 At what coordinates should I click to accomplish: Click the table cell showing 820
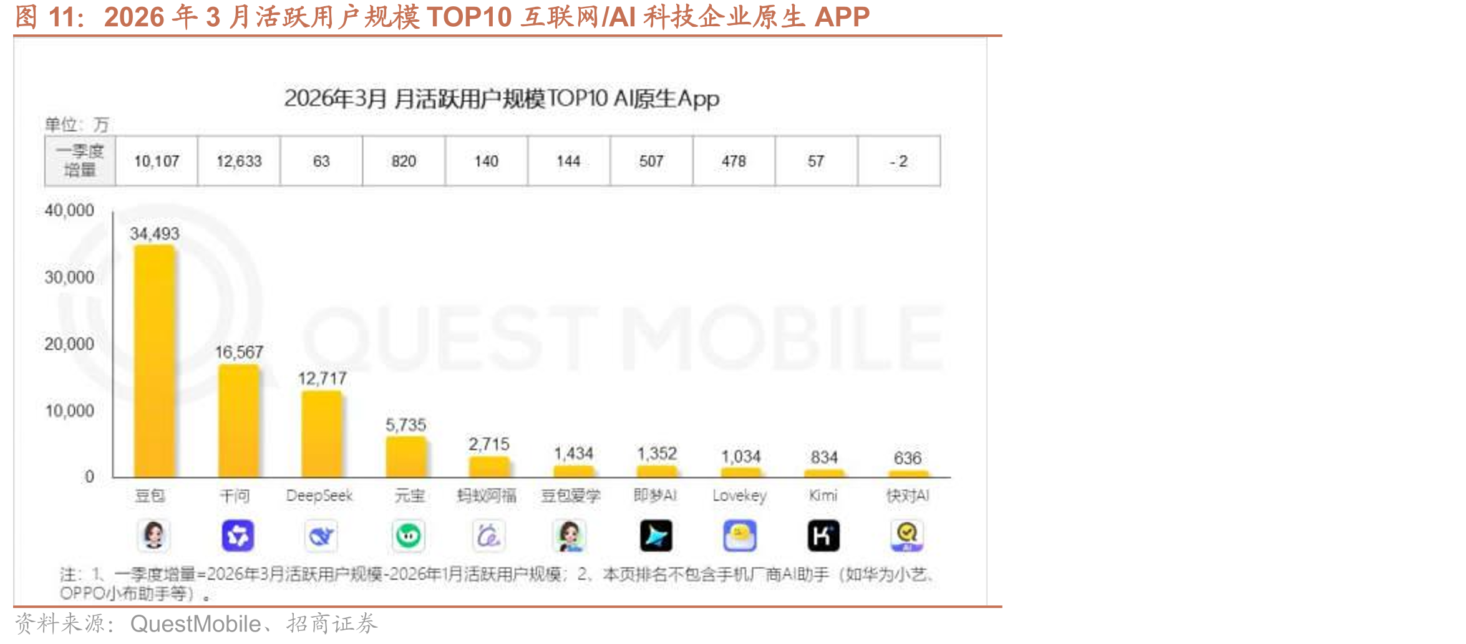404,161
